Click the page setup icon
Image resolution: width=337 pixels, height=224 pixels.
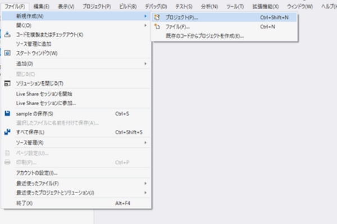coord(7,153)
